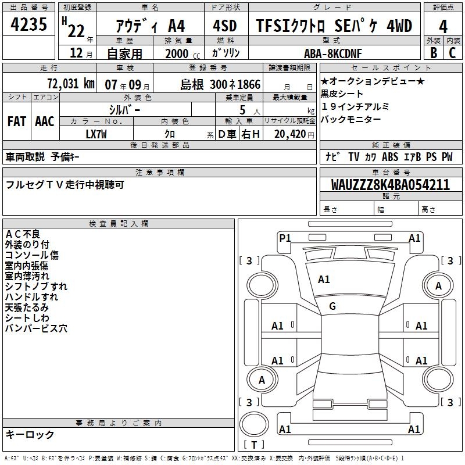Viewport: 465px width, 465px height.
Task: Select the import type "D車"
Action: [x=227, y=134]
